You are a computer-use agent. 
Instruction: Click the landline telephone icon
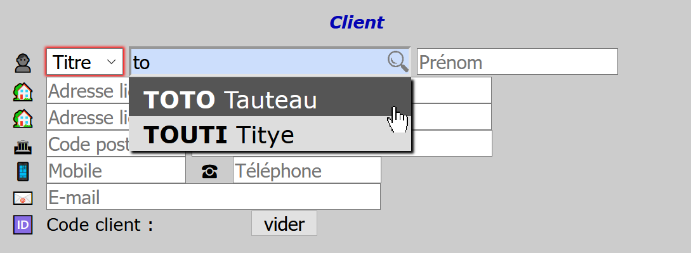209,172
